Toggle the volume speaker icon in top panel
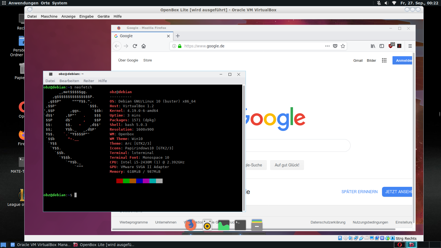The width and height of the screenshot is (441, 248). tap(387, 3)
